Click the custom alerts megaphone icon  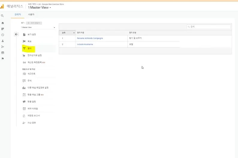[x=24, y=102]
